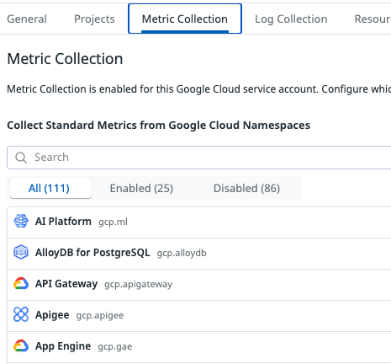Filter by Disabled (86) namespaces
391x364 pixels.
[246, 188]
